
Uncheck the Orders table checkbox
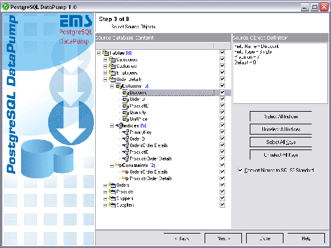pyautogui.click(x=222, y=185)
